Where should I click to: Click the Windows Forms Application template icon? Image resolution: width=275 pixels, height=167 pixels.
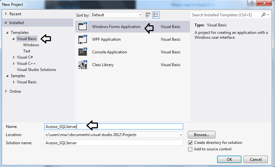[x=83, y=26]
